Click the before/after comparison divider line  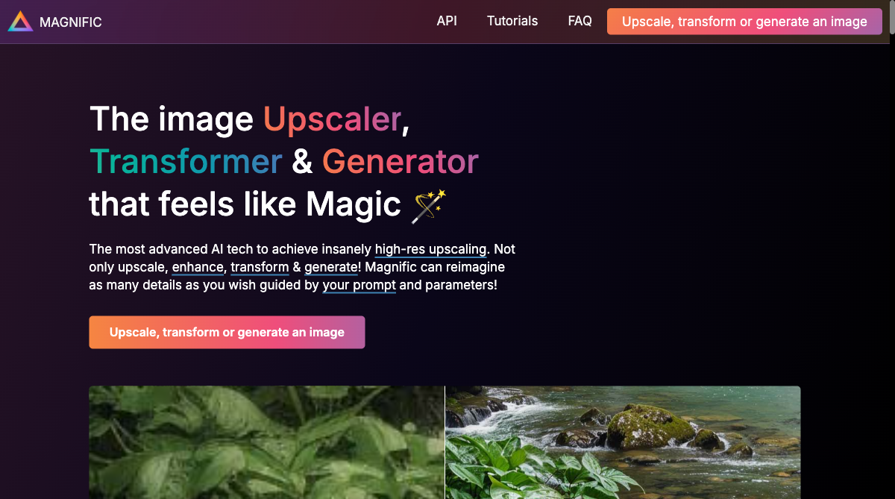pyautogui.click(x=445, y=442)
